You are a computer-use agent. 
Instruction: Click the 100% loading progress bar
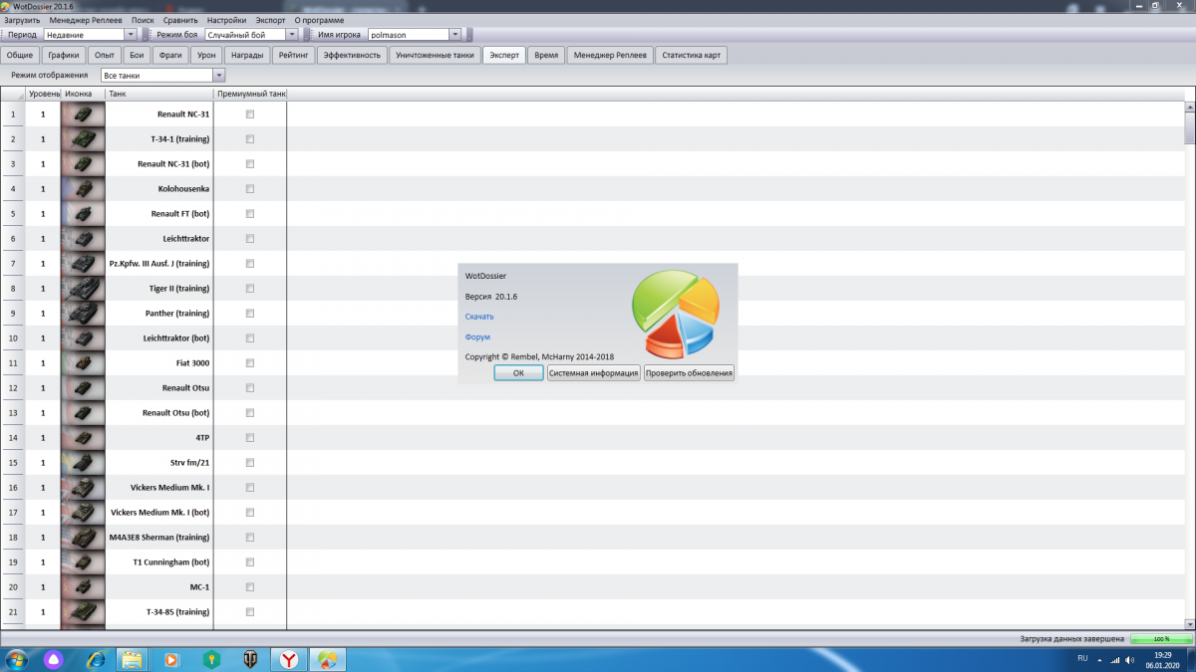point(1161,638)
